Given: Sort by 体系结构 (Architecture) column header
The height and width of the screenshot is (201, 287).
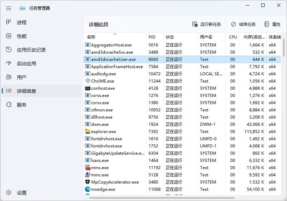Looking at the screenshot, I should 274,37.
